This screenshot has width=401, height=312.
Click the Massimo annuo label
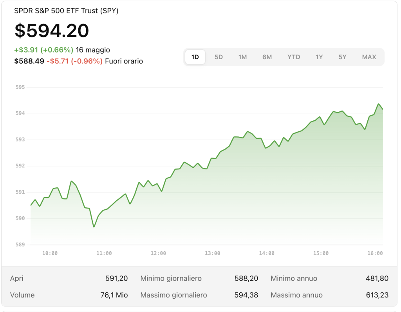[x=297, y=295]
